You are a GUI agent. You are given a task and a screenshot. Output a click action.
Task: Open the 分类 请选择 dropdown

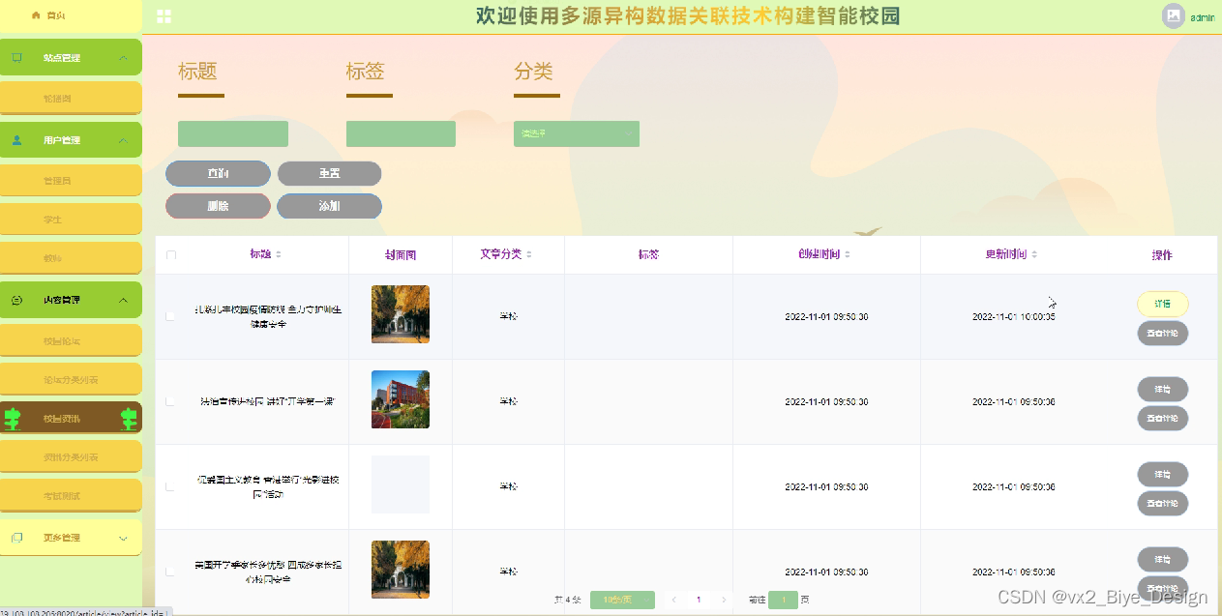point(577,133)
